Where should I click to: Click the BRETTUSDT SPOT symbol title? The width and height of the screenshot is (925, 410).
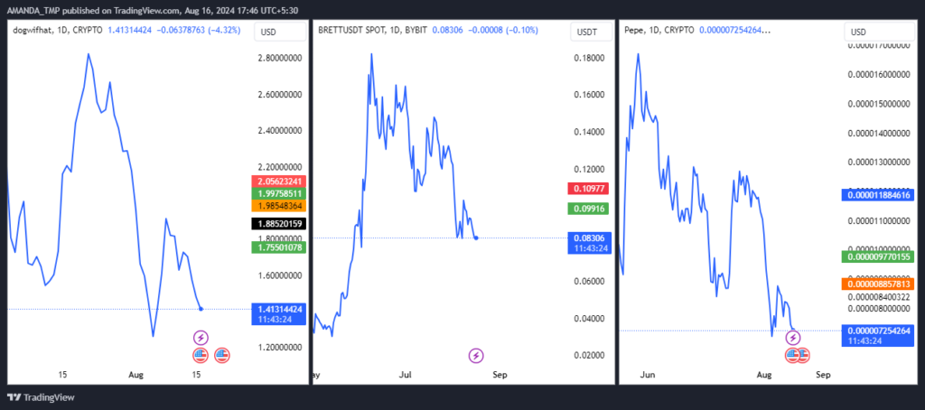373,29
